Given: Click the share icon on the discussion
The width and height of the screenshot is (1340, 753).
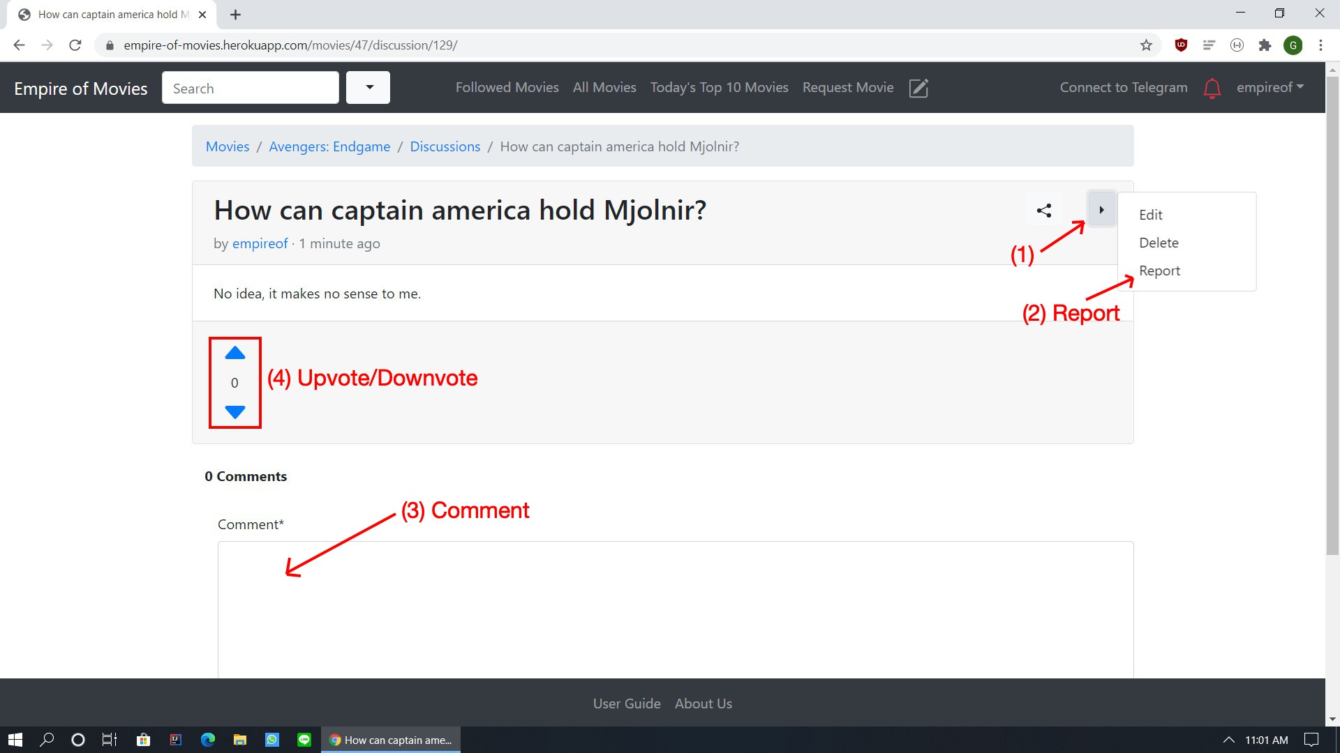Looking at the screenshot, I should point(1044,211).
